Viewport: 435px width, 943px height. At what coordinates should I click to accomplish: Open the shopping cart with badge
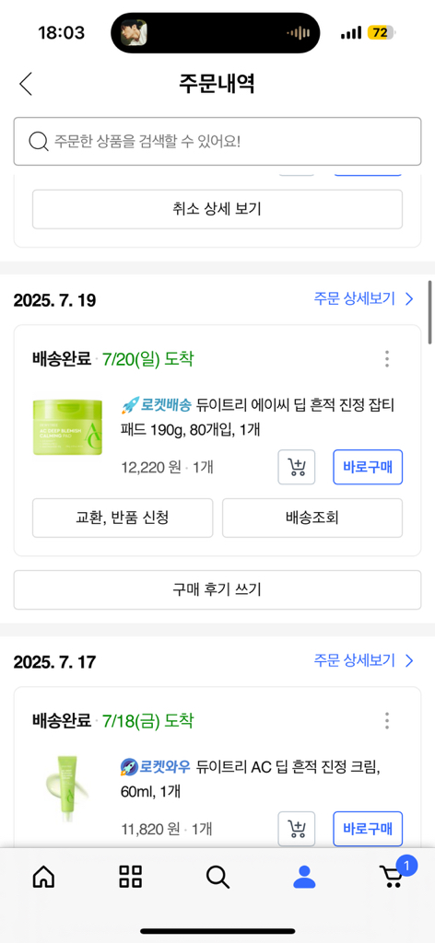tap(394, 875)
